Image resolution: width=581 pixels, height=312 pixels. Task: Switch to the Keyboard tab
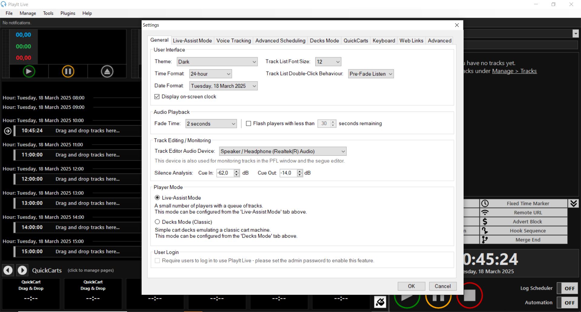384,41
